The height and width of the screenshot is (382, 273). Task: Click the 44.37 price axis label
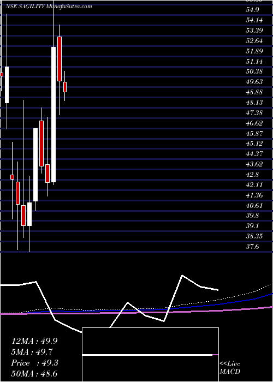click(254, 154)
